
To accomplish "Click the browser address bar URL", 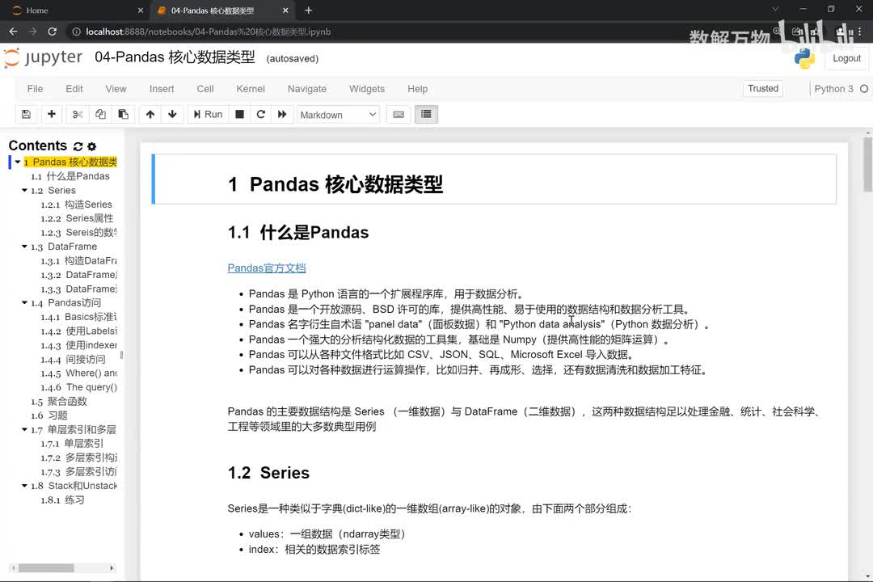I will (x=209, y=32).
